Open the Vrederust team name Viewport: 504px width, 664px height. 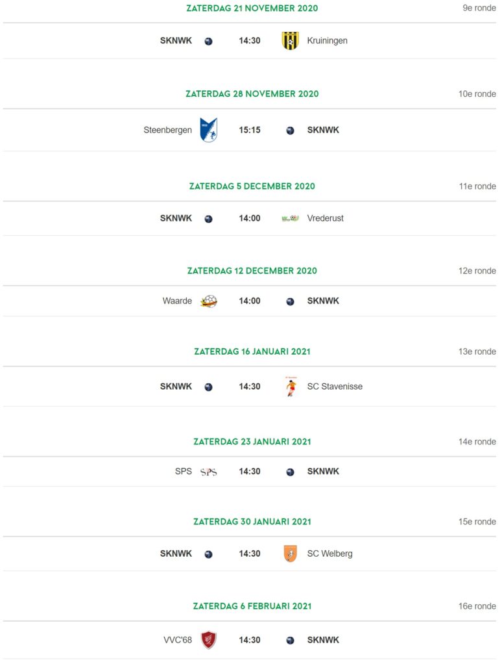pyautogui.click(x=325, y=218)
